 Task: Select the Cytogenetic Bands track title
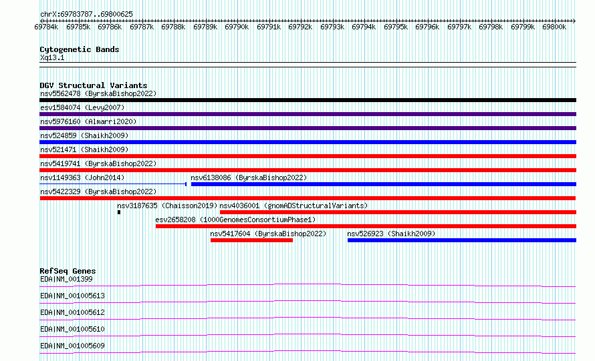80,49
